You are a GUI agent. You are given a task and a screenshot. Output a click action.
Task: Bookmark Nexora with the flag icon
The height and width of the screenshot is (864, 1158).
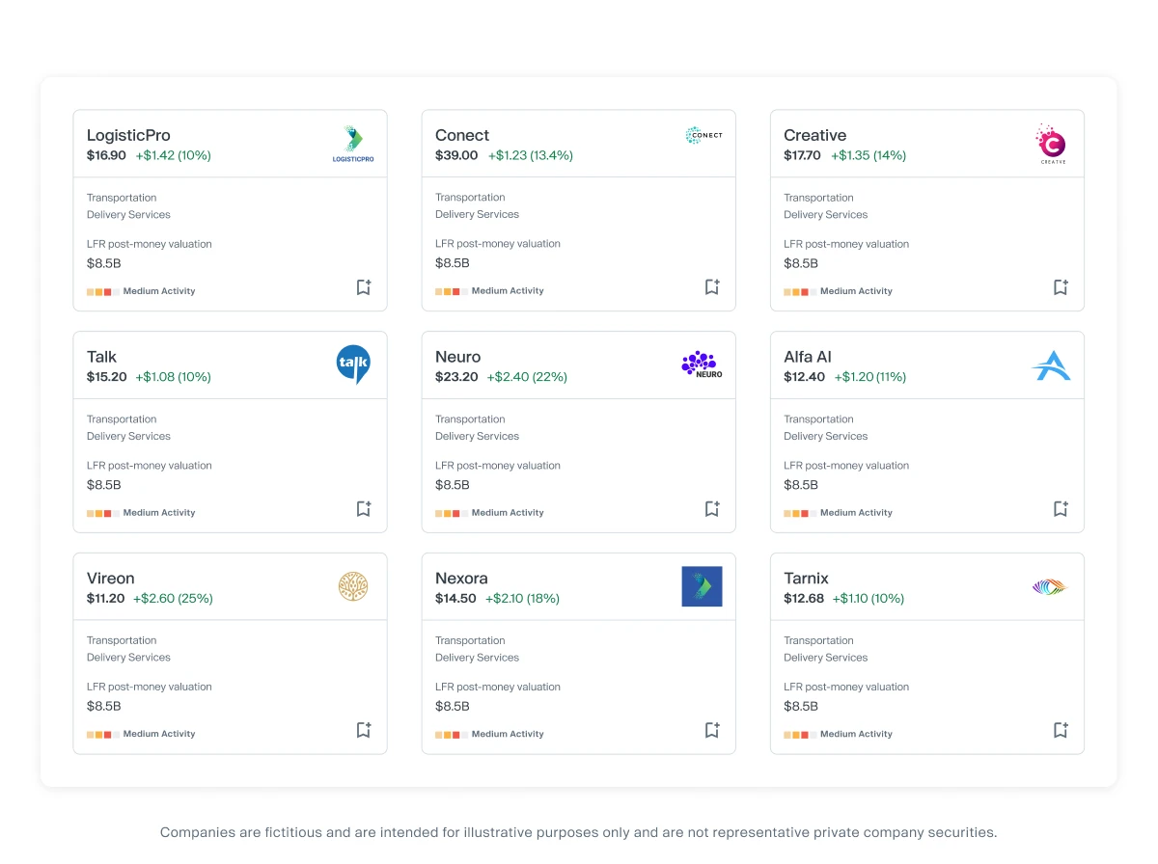pos(711,730)
